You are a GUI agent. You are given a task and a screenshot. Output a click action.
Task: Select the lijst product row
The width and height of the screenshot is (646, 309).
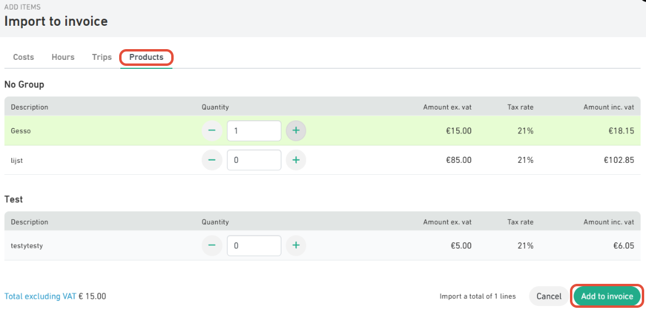[x=323, y=160]
